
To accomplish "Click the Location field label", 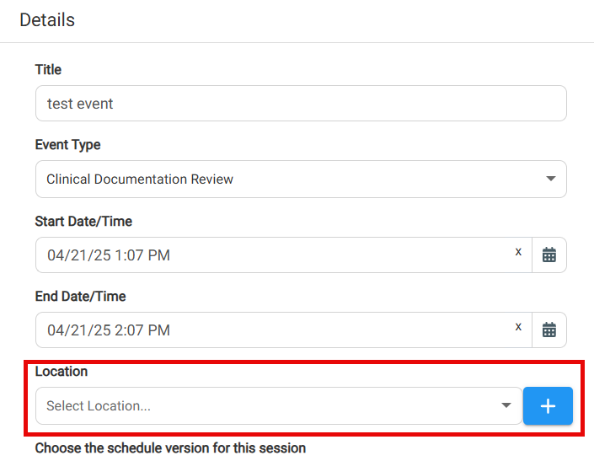I will (x=62, y=371).
